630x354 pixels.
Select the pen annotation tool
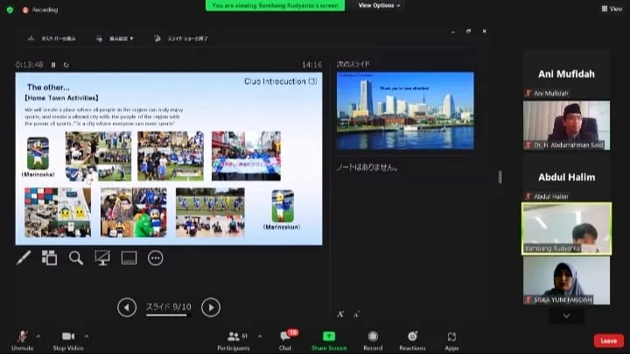24,258
